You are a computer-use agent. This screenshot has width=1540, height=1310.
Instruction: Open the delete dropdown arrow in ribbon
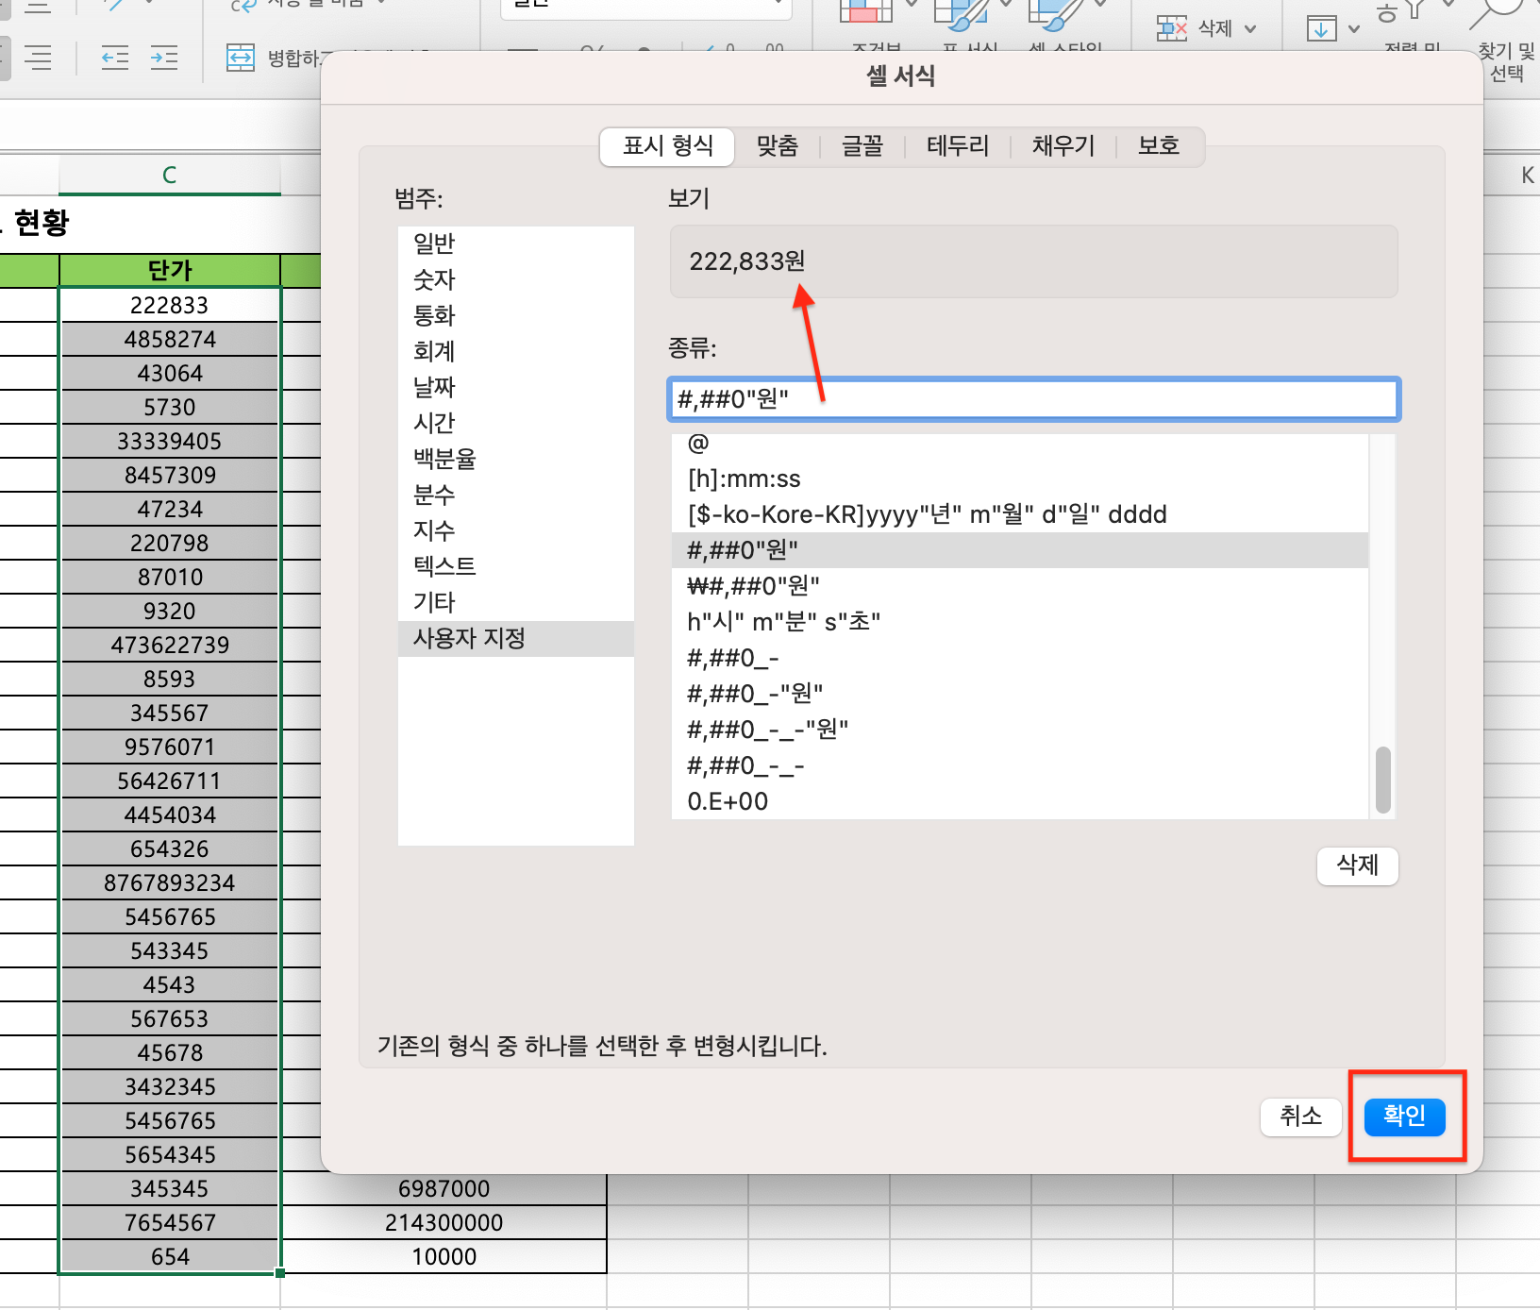1250,29
